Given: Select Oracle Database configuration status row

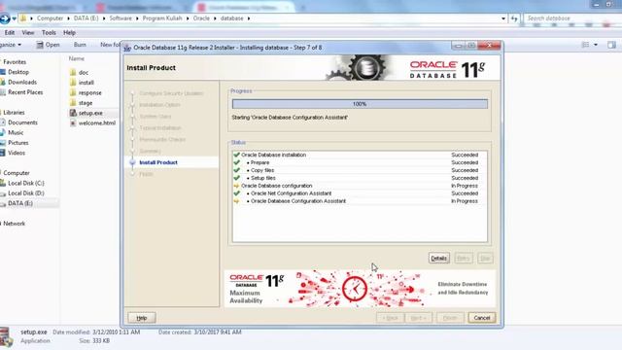Looking at the screenshot, I should pos(360,186).
